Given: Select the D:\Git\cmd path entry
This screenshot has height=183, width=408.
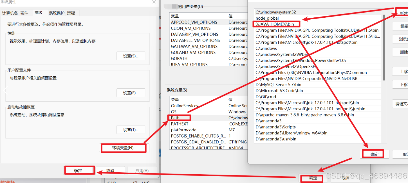Looking at the screenshot, I should [x=318, y=97].
